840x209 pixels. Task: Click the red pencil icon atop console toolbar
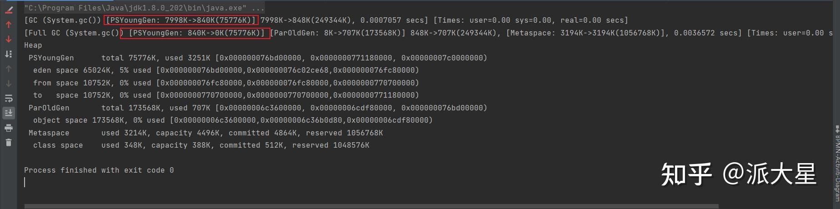(x=9, y=10)
